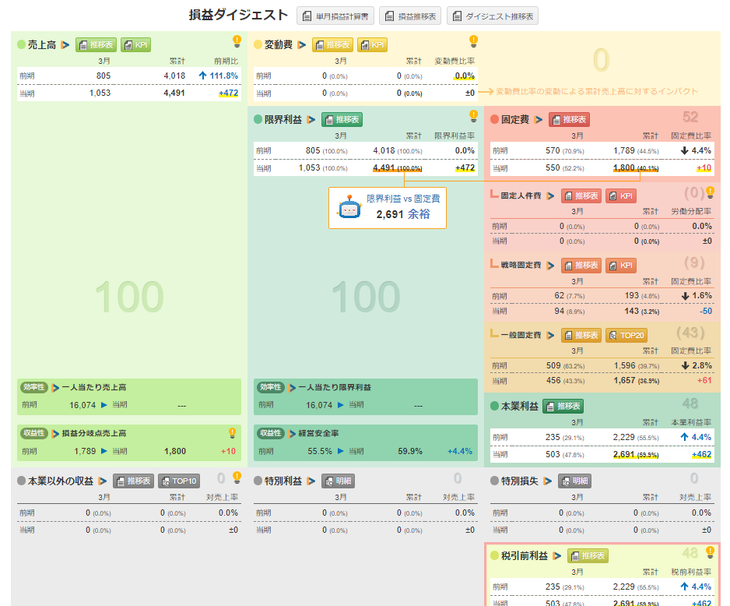The width and height of the screenshot is (730, 606).
Task: Click the +472 difference value in 売上高
Action: [x=228, y=93]
